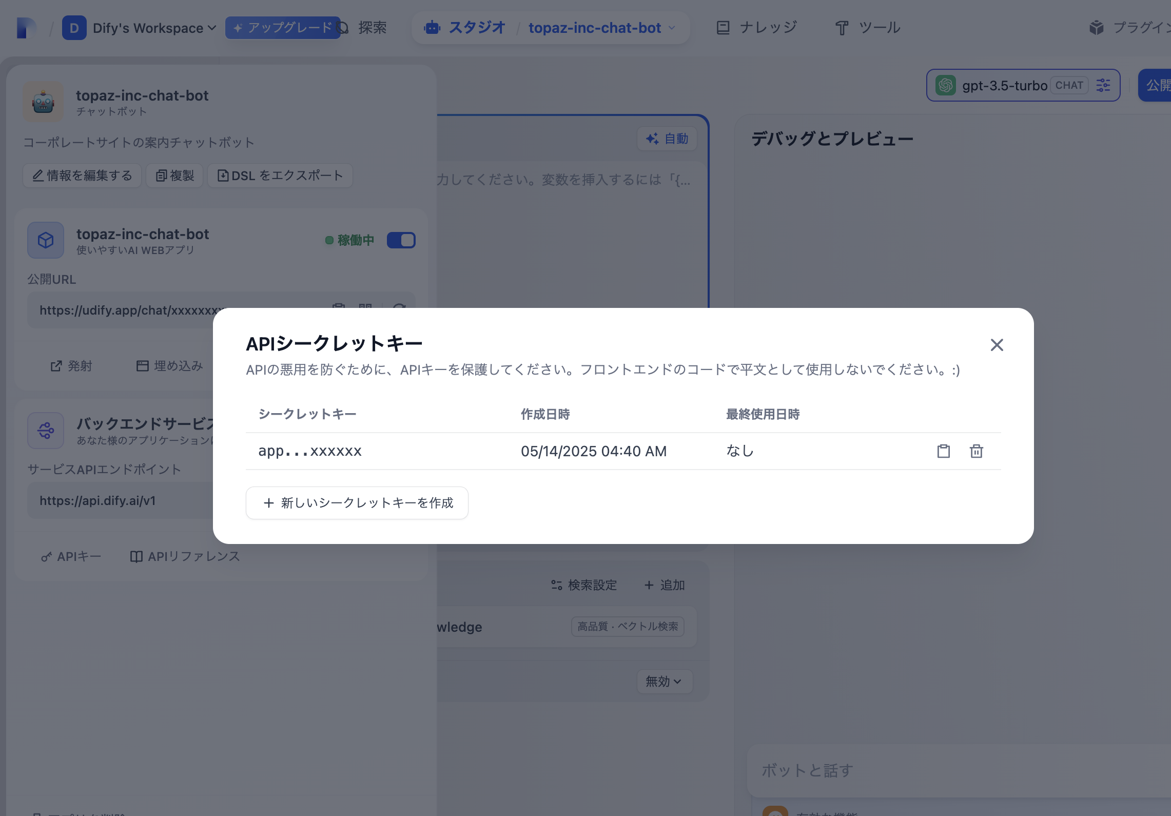The width and height of the screenshot is (1171, 816).
Task: Click the アップグレード upgrade button
Action: [282, 28]
